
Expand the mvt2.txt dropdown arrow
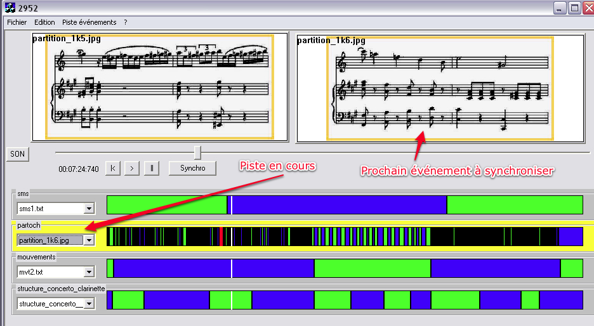point(89,272)
